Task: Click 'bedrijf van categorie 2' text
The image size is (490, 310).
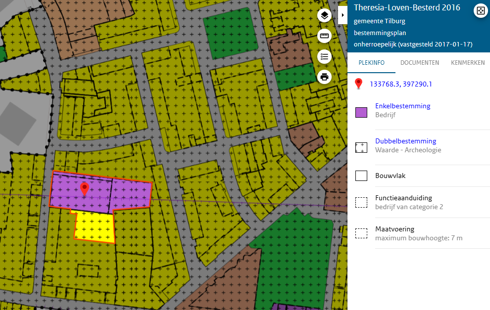Action: tap(409, 207)
